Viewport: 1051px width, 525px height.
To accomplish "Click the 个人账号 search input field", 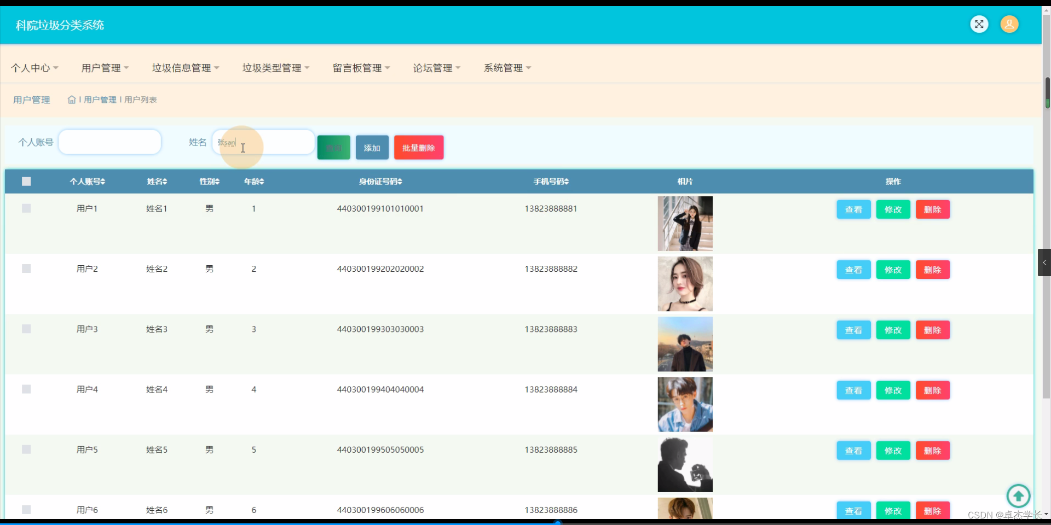I will coord(109,142).
